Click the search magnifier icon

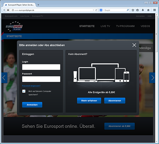click(x=128, y=10)
